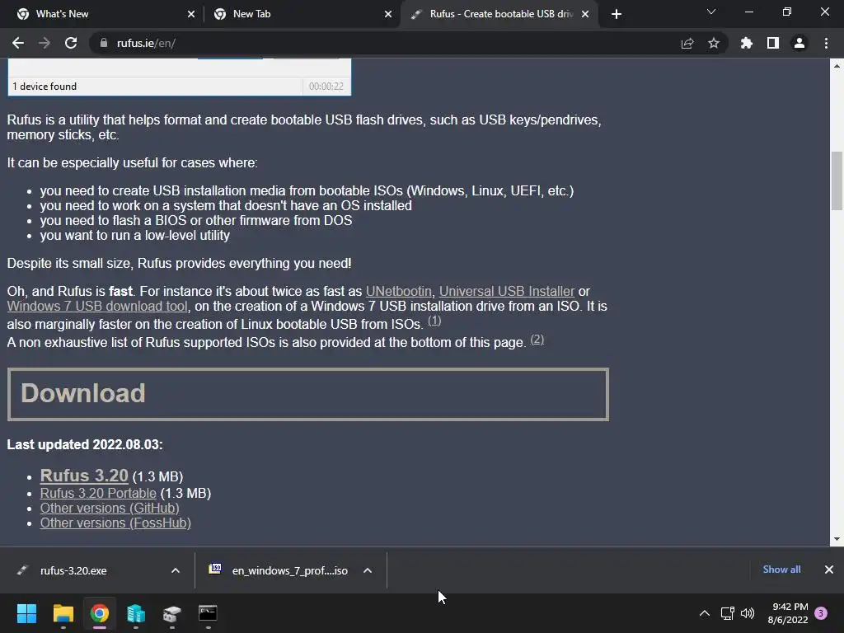This screenshot has height=633, width=844.
Task: Open the UNetbootin link
Action: click(x=398, y=291)
